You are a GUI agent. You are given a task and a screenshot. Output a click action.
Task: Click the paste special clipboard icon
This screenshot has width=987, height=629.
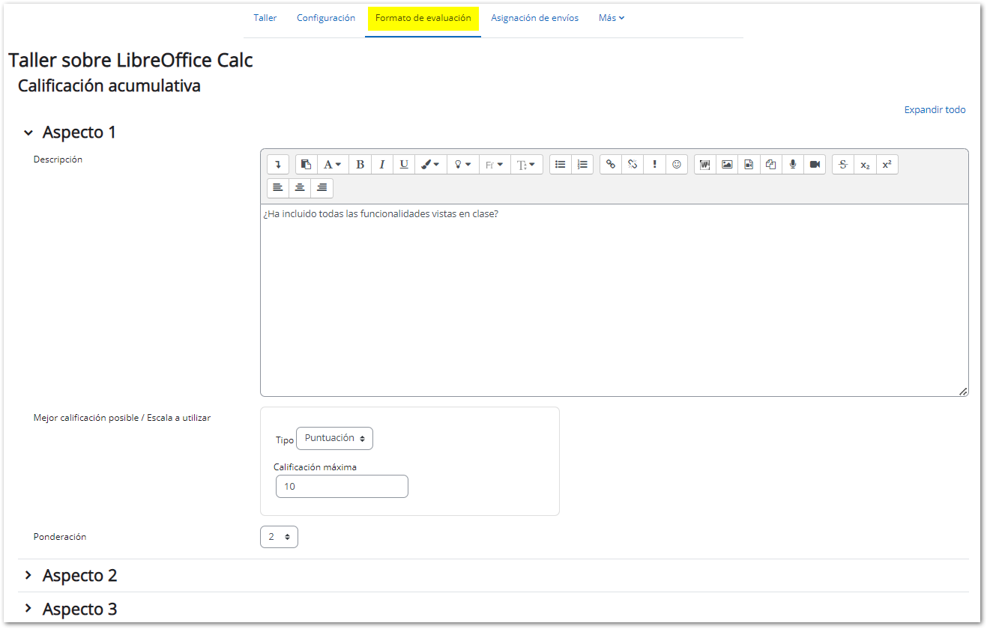[307, 165]
